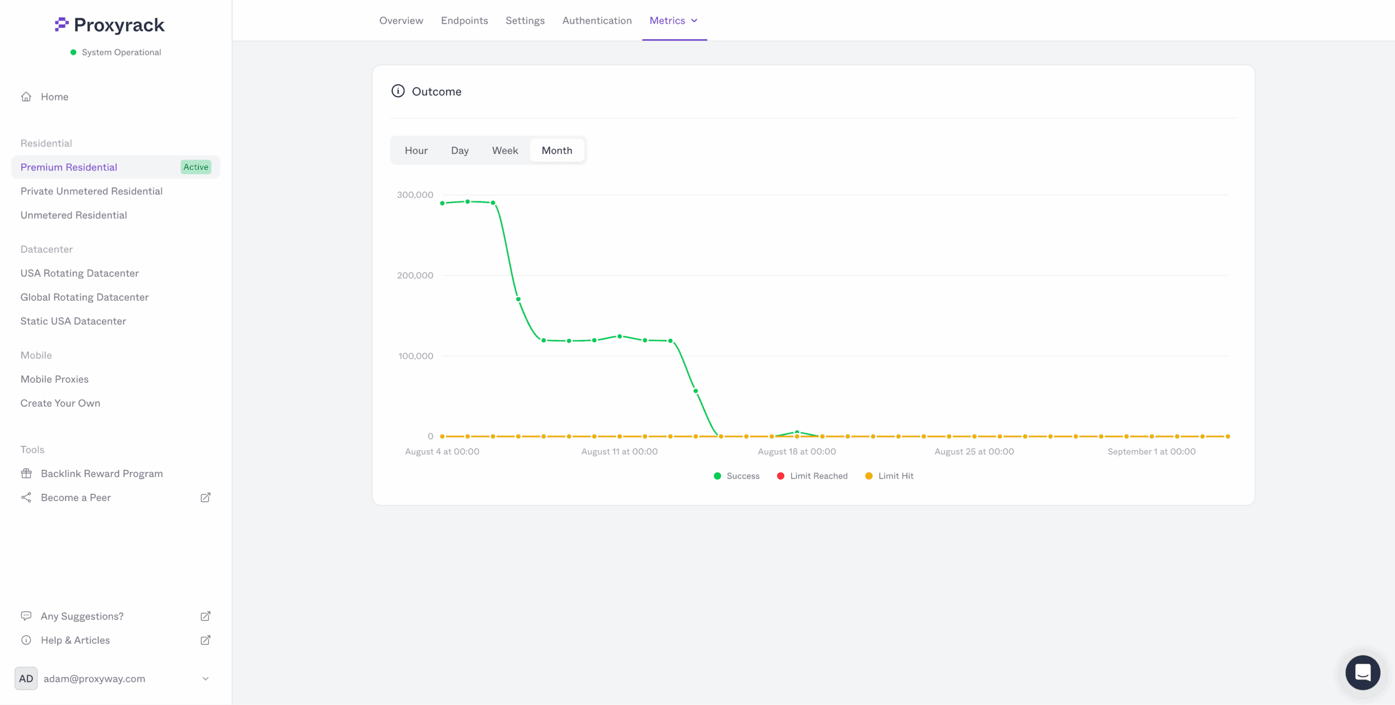The image size is (1395, 705).
Task: Expand the Metrics dropdown chevron
Action: tap(694, 21)
